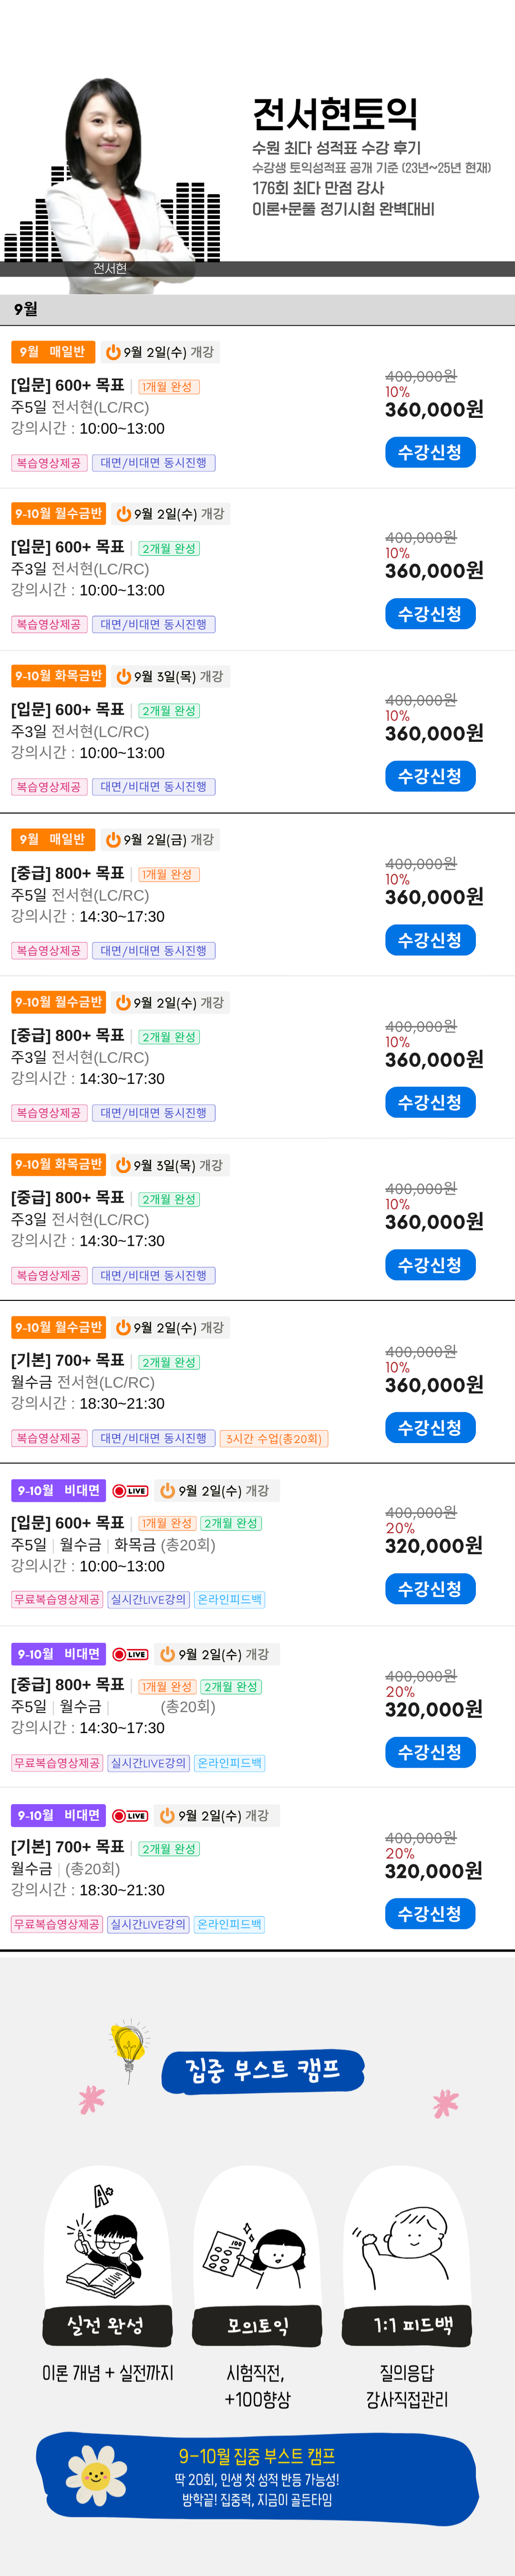Click 수강신청 for 9월 매일반 중급 800+
Image resolution: width=515 pixels, height=2576 pixels.
[430, 940]
